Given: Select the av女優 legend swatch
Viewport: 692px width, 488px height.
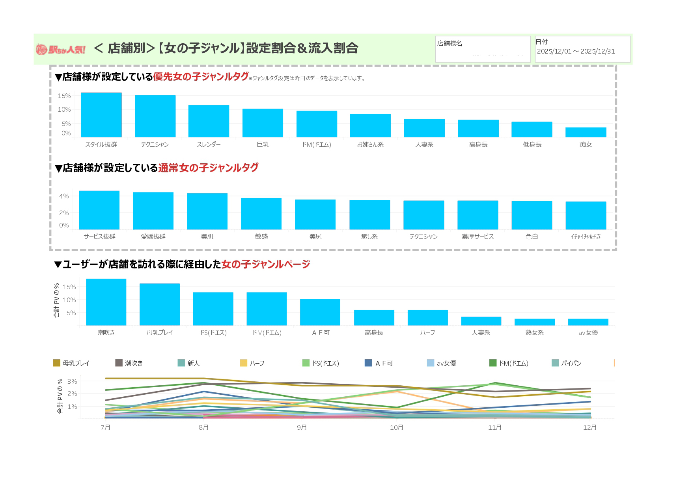Looking at the screenshot, I should pyautogui.click(x=431, y=363).
